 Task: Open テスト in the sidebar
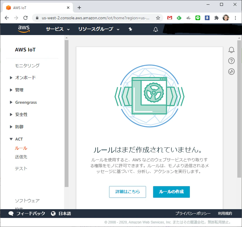[x=21, y=169]
